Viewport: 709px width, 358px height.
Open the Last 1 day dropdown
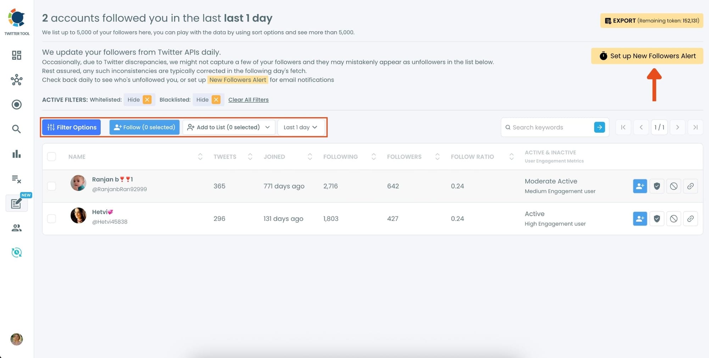300,127
